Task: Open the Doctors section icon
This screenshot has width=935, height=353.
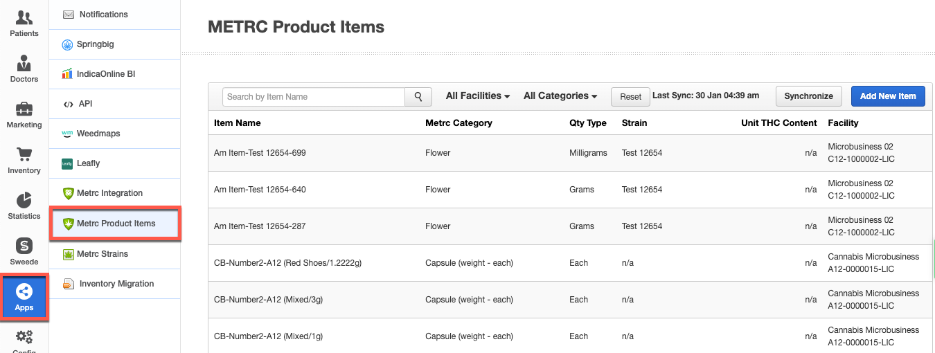Action: 24,64
